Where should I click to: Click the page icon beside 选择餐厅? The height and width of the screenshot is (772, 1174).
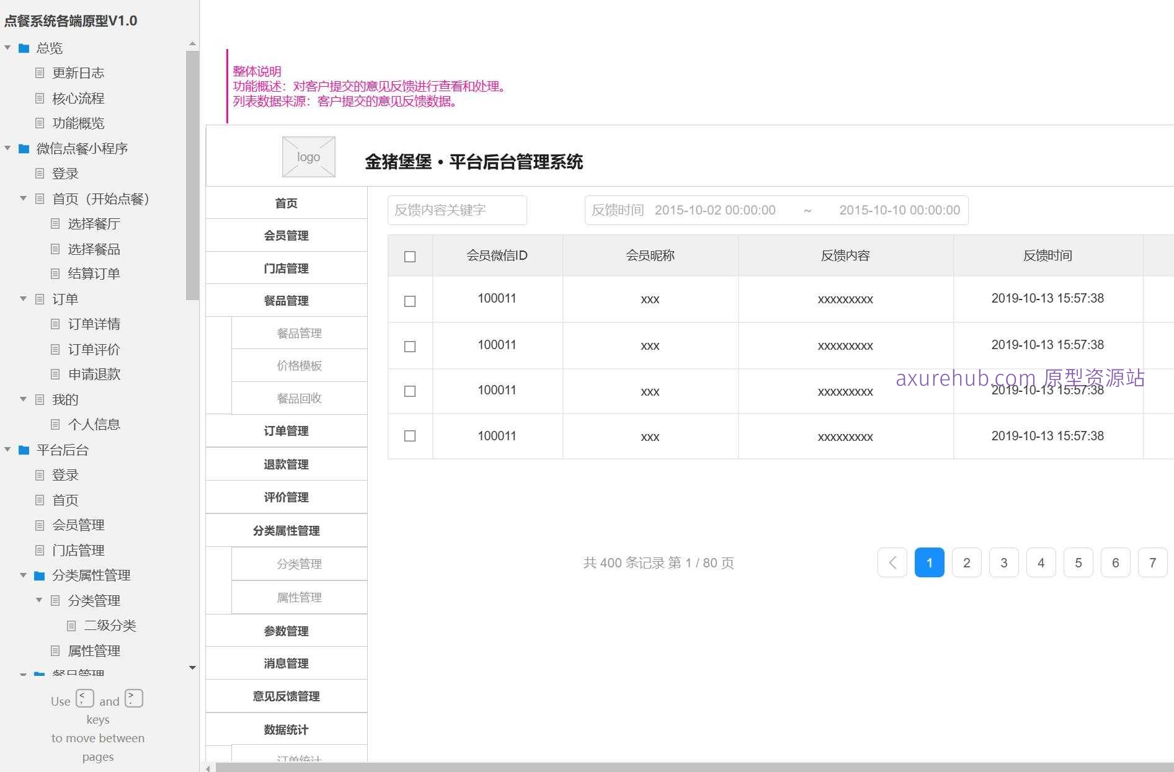click(55, 223)
